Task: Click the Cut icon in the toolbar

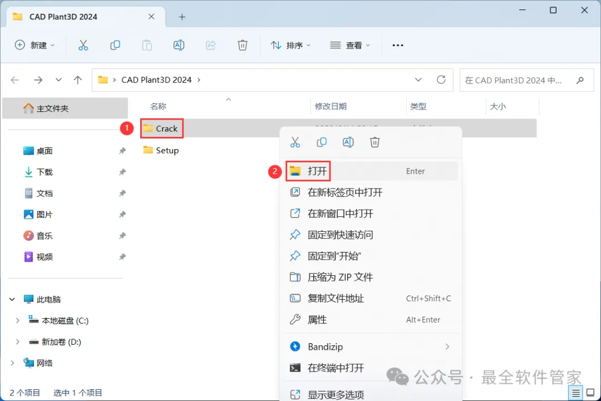Action: pyautogui.click(x=83, y=45)
